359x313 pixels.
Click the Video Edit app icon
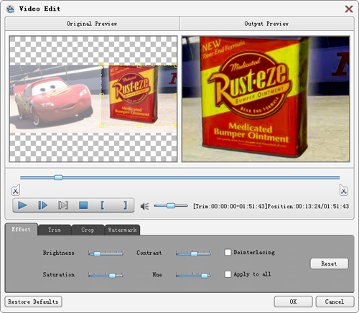(10, 9)
